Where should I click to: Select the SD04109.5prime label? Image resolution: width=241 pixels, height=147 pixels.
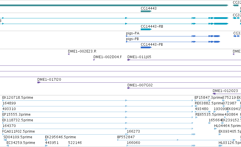(18, 137)
